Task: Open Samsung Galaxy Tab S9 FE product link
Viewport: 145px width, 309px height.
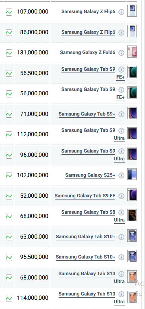Action: tap(85, 196)
